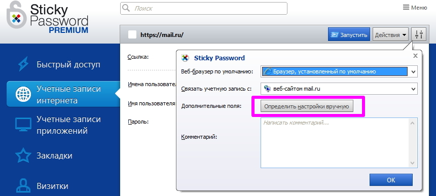Close the Sticky Password settings popup
The image size is (436, 196).
pyautogui.click(x=415, y=56)
